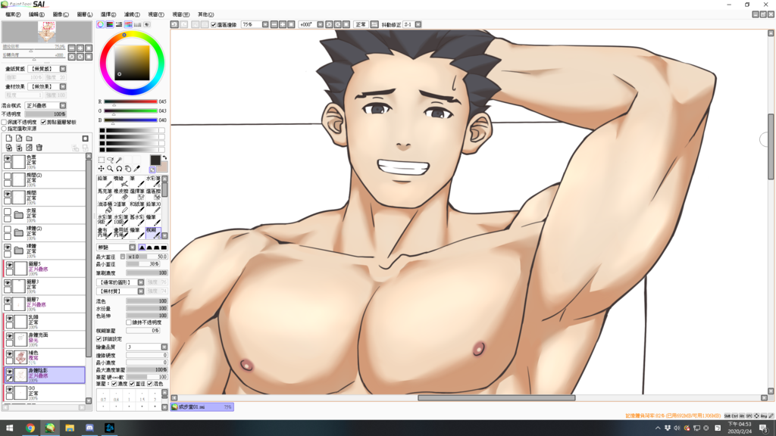776x436 pixels.
Task: Select the flat brush edge shape
Action: point(164,248)
